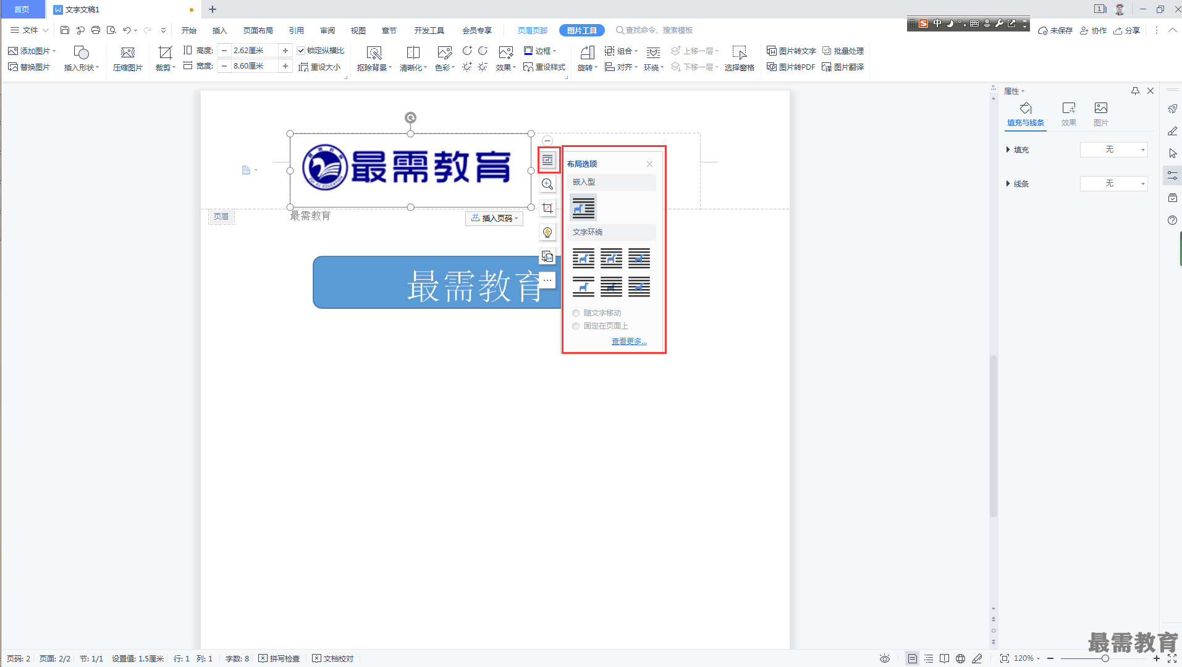Click the 替换图片 replace picture icon
Viewport: 1182px width, 667px height.
[13, 67]
